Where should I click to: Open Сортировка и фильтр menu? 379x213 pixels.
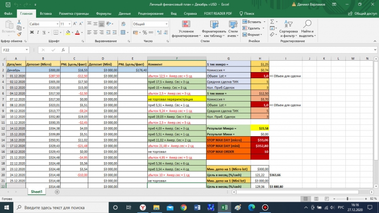pyautogui.click(x=288, y=29)
